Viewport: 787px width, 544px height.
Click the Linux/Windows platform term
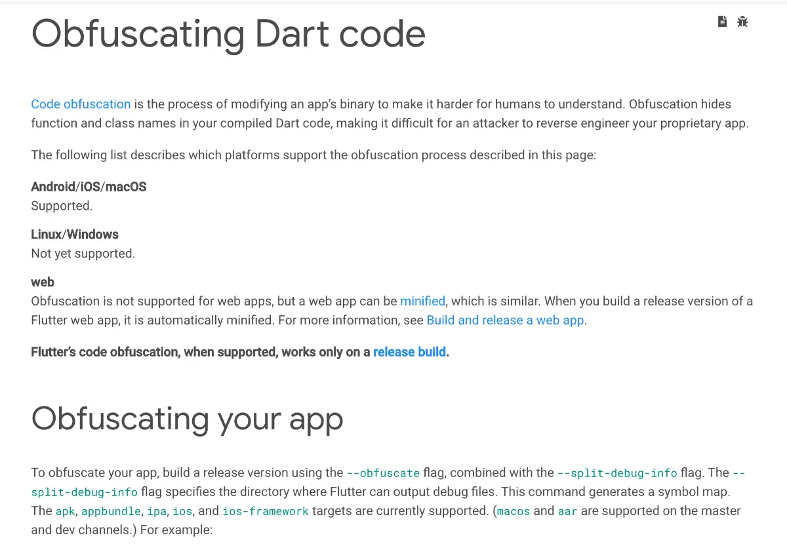(75, 235)
